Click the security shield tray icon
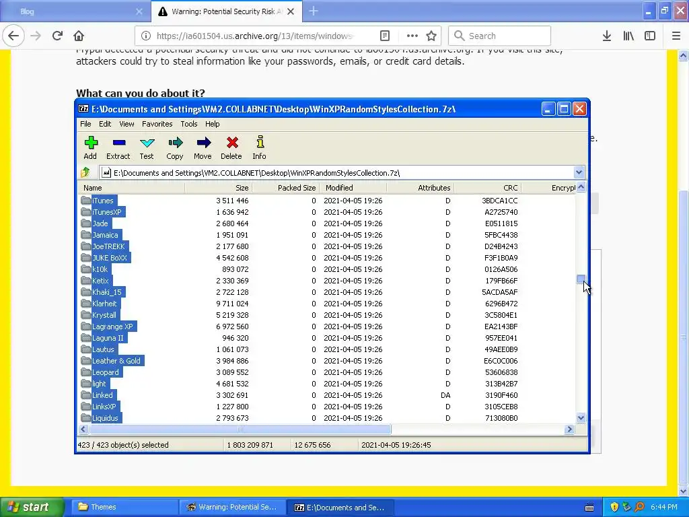 point(614,507)
